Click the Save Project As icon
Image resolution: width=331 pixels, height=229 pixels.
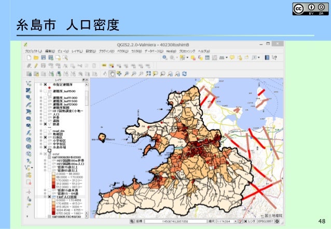51,58
